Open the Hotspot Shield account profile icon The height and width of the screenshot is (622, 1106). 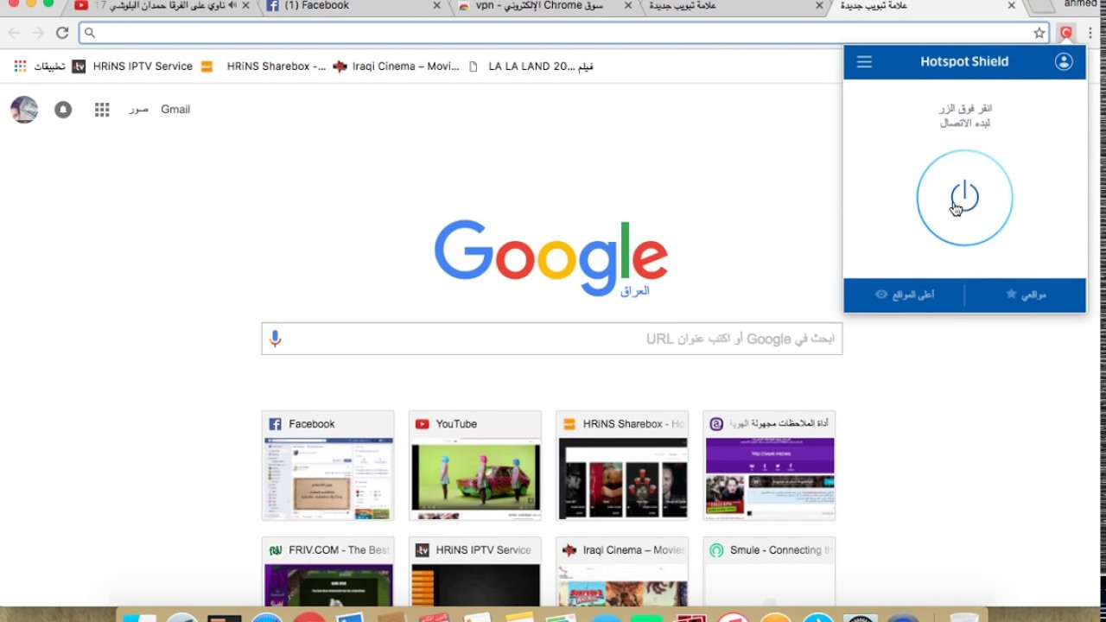[x=1064, y=61]
